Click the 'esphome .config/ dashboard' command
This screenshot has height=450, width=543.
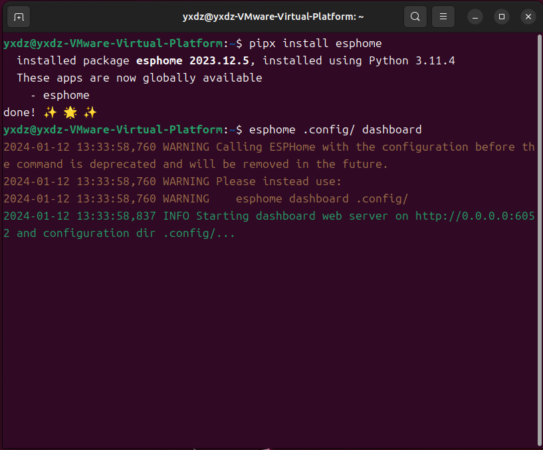tap(335, 129)
